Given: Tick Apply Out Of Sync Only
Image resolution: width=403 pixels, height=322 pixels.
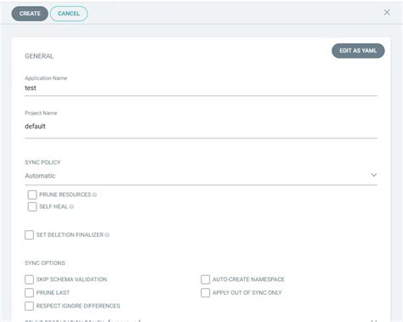Looking at the screenshot, I should click(206, 292).
